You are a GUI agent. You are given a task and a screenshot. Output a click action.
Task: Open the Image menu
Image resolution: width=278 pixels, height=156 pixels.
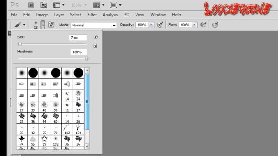[x=42, y=15]
